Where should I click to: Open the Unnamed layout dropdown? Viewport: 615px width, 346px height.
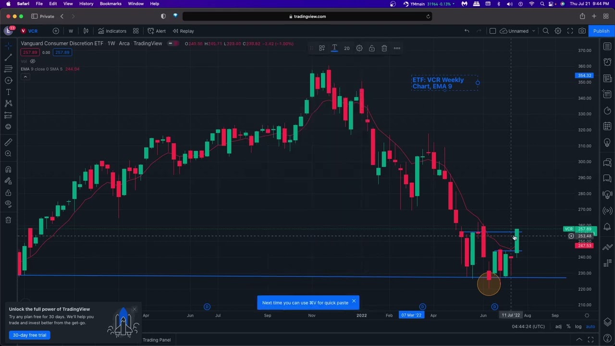click(x=517, y=31)
